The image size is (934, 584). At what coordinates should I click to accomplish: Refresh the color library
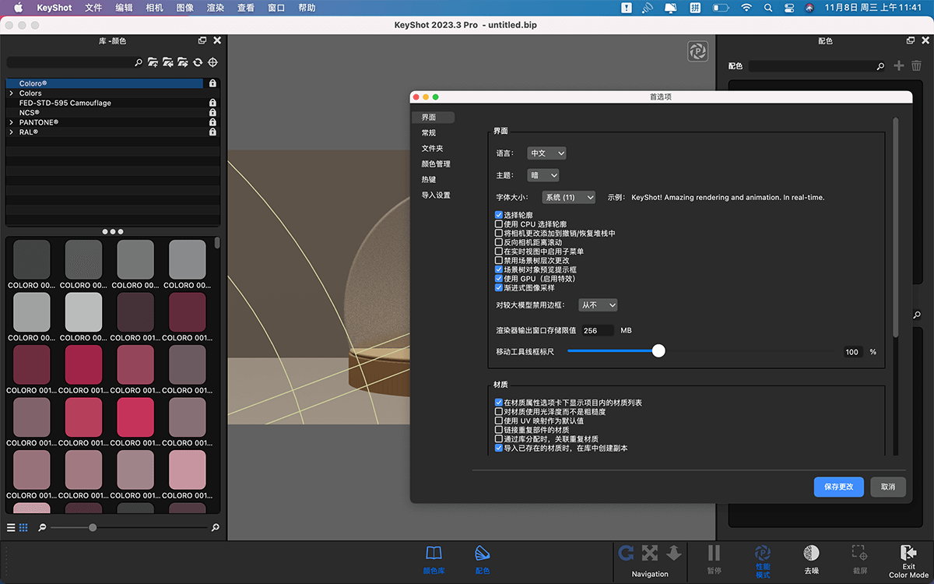(x=198, y=62)
